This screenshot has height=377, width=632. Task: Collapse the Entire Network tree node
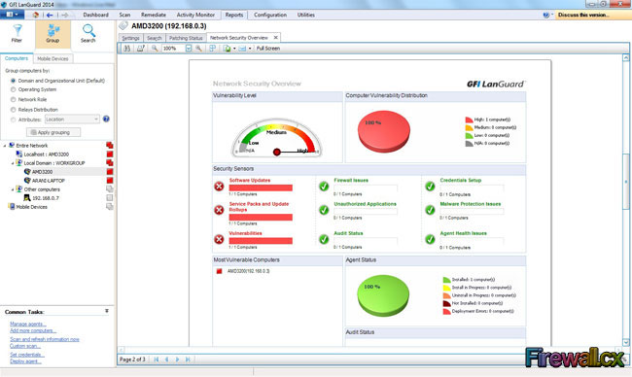coord(5,146)
